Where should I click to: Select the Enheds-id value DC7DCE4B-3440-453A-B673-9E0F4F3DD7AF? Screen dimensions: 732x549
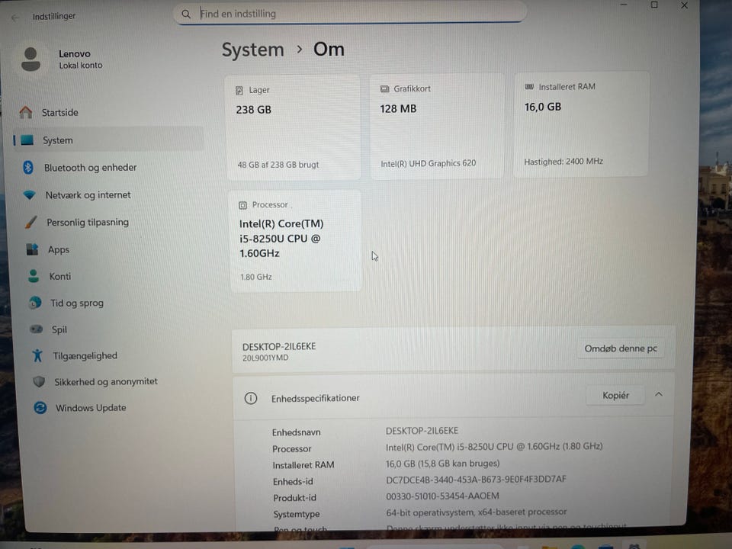click(x=476, y=479)
